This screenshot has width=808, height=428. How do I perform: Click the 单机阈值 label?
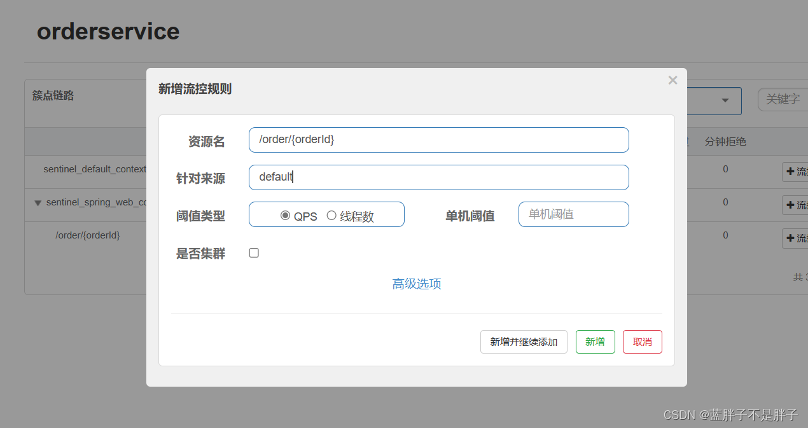point(470,216)
